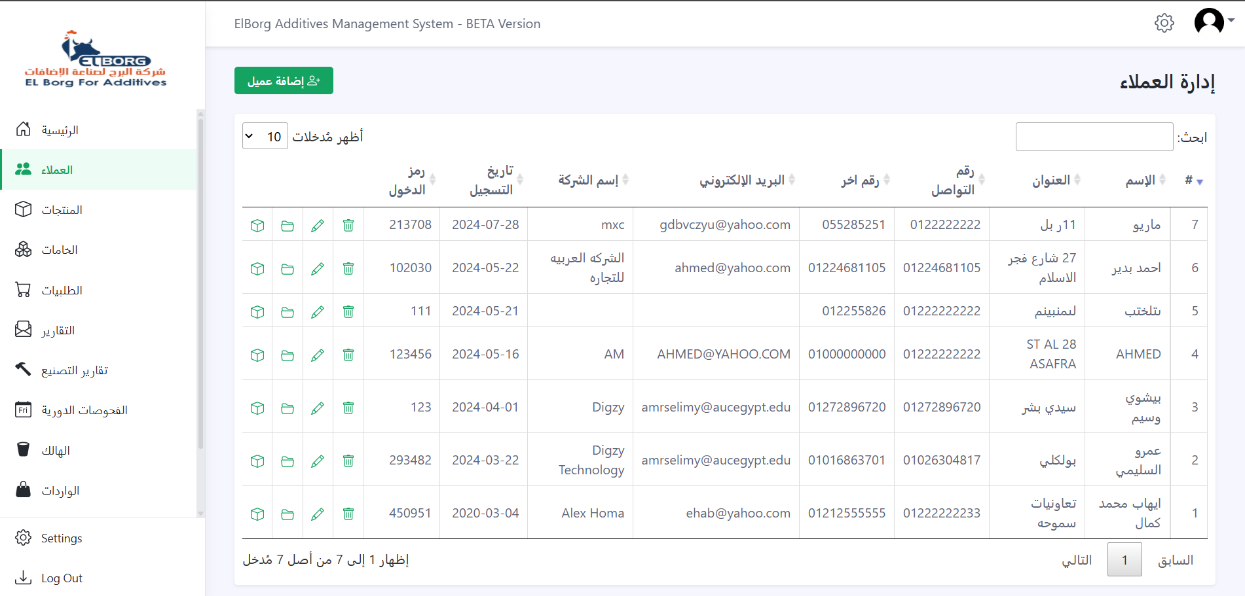The height and width of the screenshot is (596, 1245).
Task: Open the settings gear in top header
Action: 1164,24
